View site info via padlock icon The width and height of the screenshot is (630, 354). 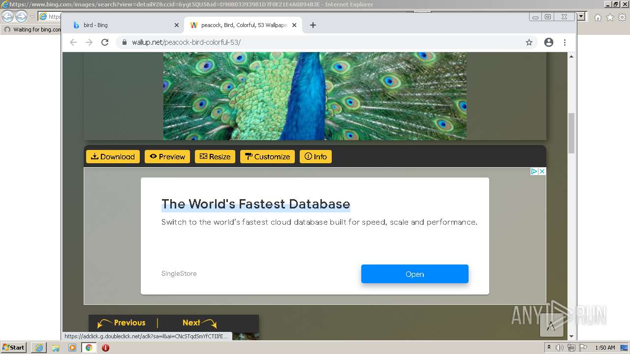tap(124, 42)
